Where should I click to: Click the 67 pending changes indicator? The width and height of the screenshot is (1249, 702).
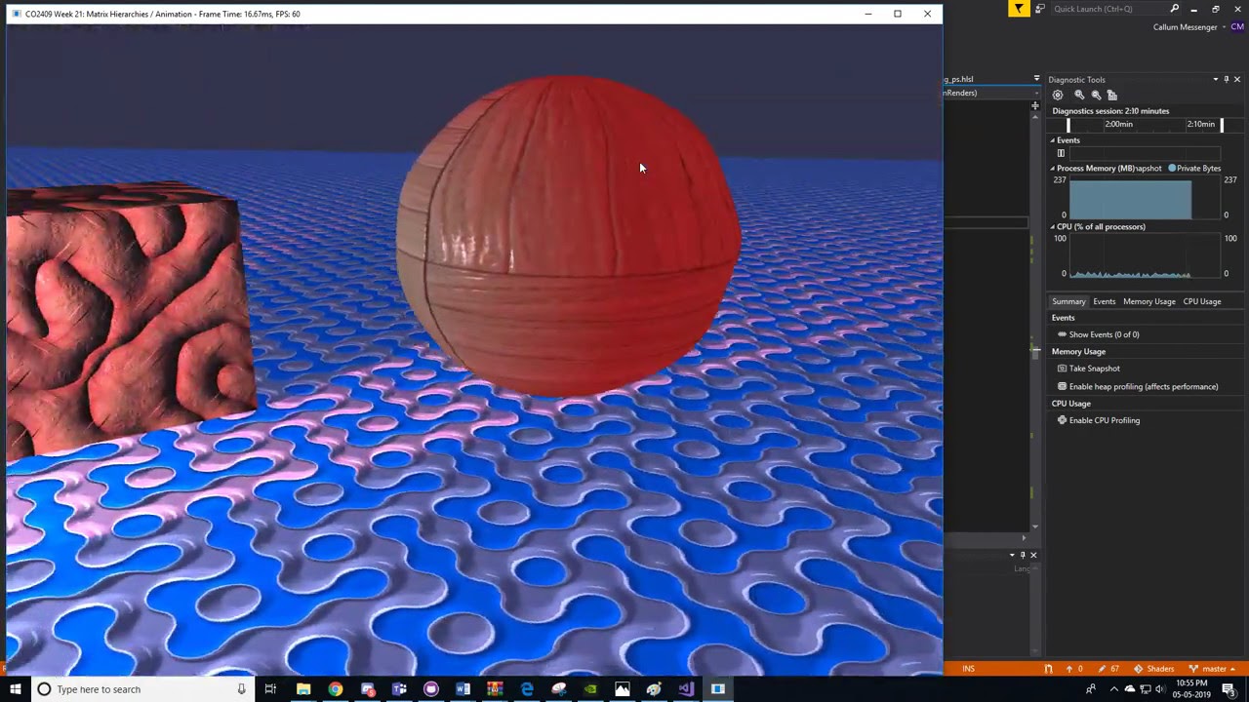tap(1108, 669)
